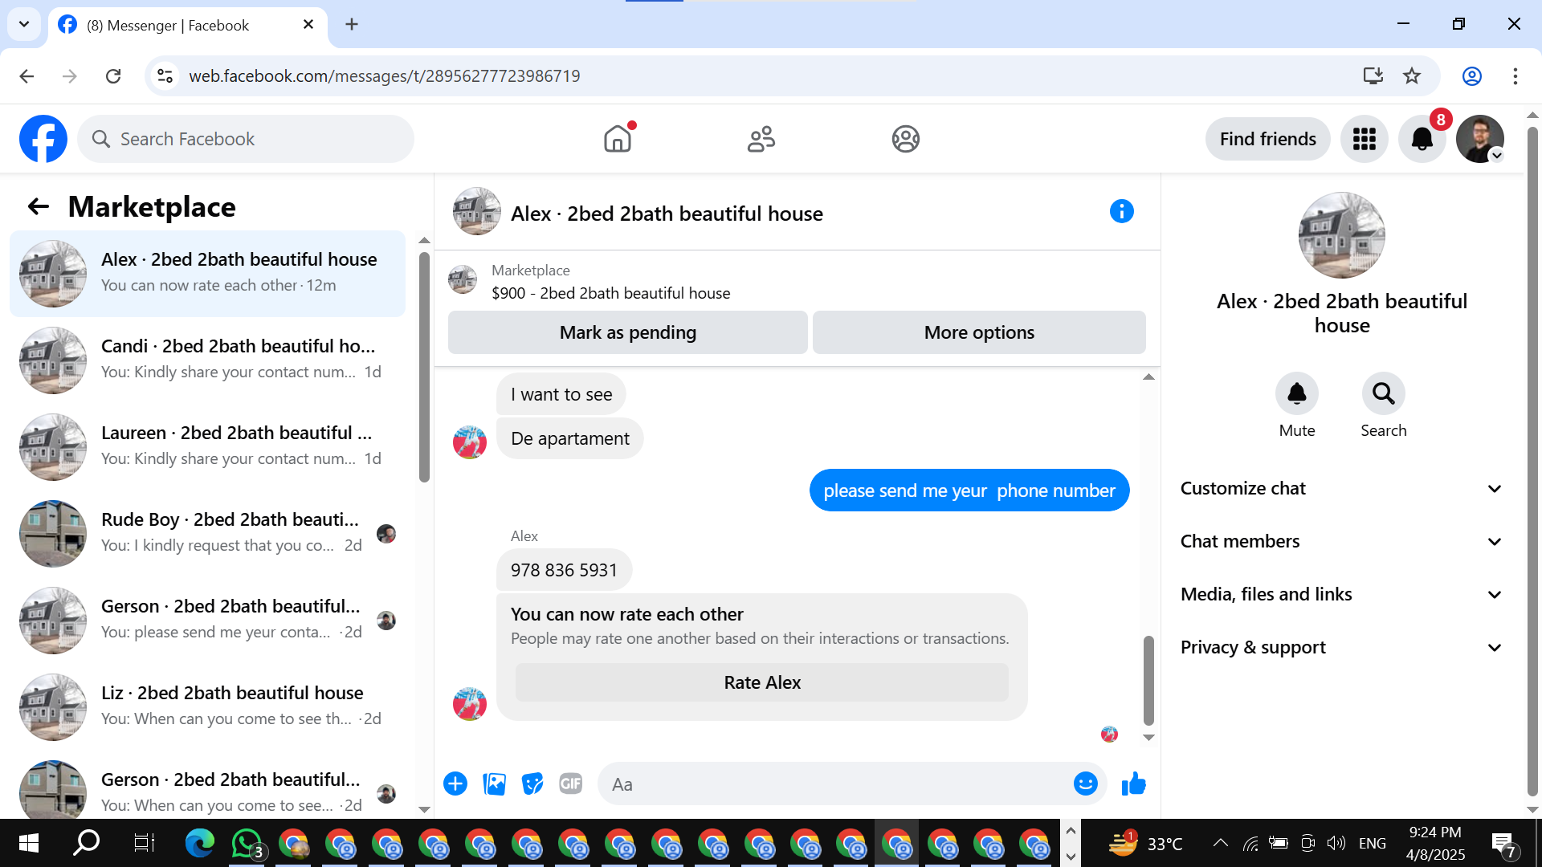Expand Chat members section
1542x867 pixels.
(x=1340, y=541)
